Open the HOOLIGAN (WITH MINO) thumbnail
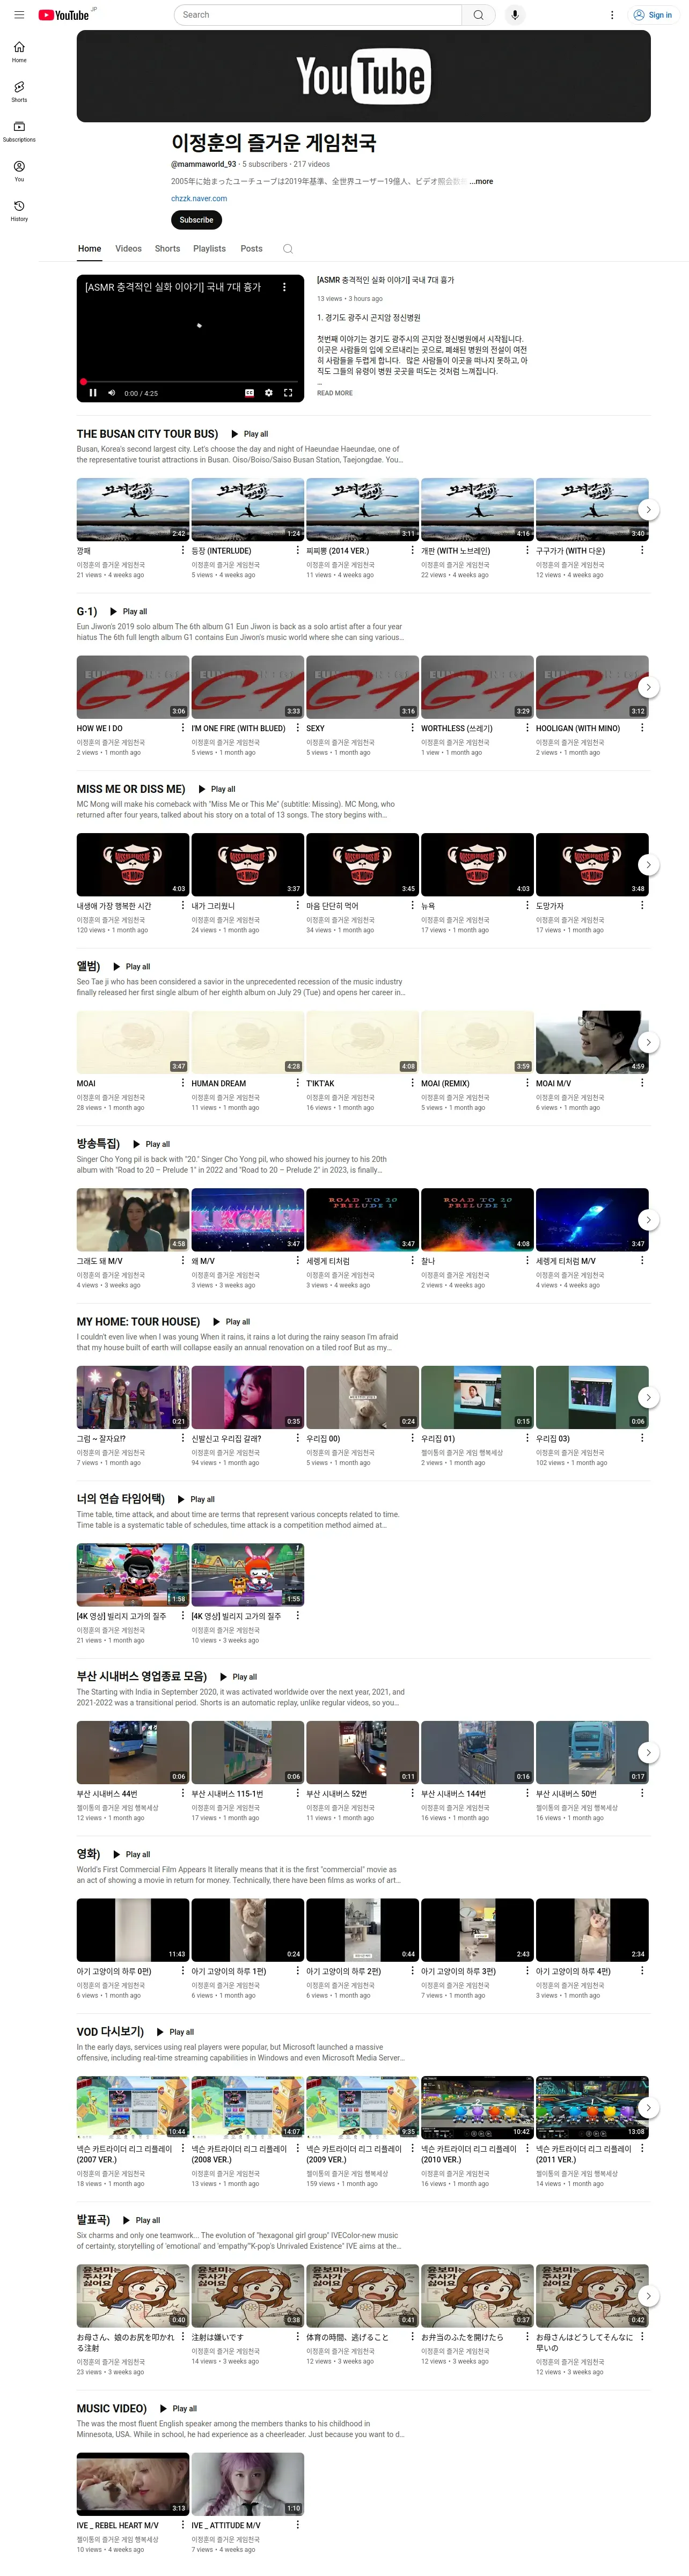This screenshot has height=2576, width=689. [x=592, y=687]
